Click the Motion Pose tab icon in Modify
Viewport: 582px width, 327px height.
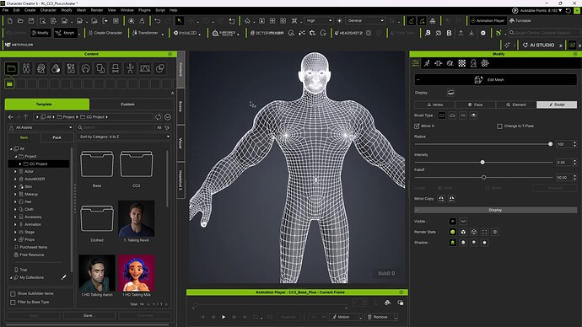(427, 63)
